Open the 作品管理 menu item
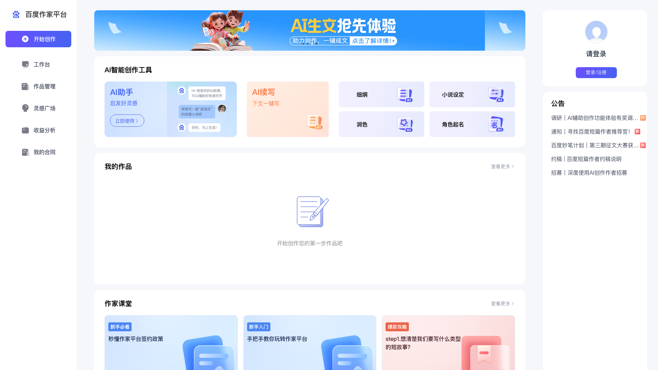658x370 pixels. (x=38, y=86)
